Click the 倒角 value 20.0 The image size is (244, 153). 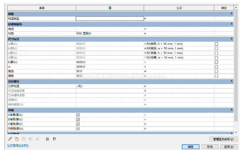tap(79, 71)
